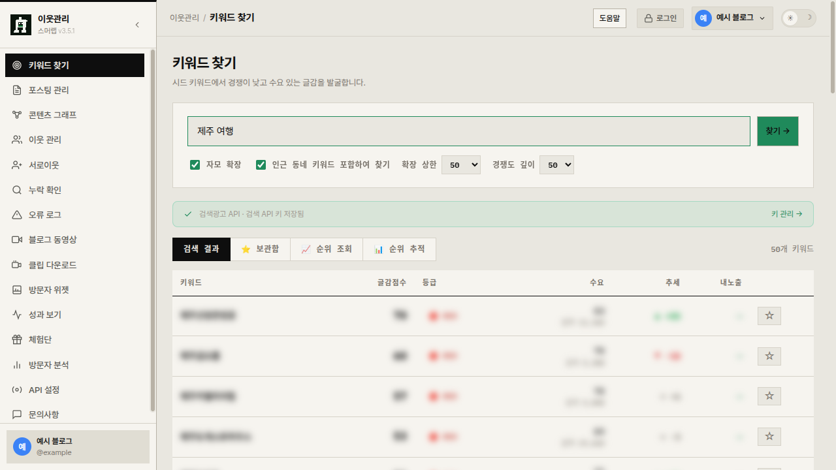836x470 pixels.
Task: Click the 체험단 gift icon
Action: pos(17,339)
